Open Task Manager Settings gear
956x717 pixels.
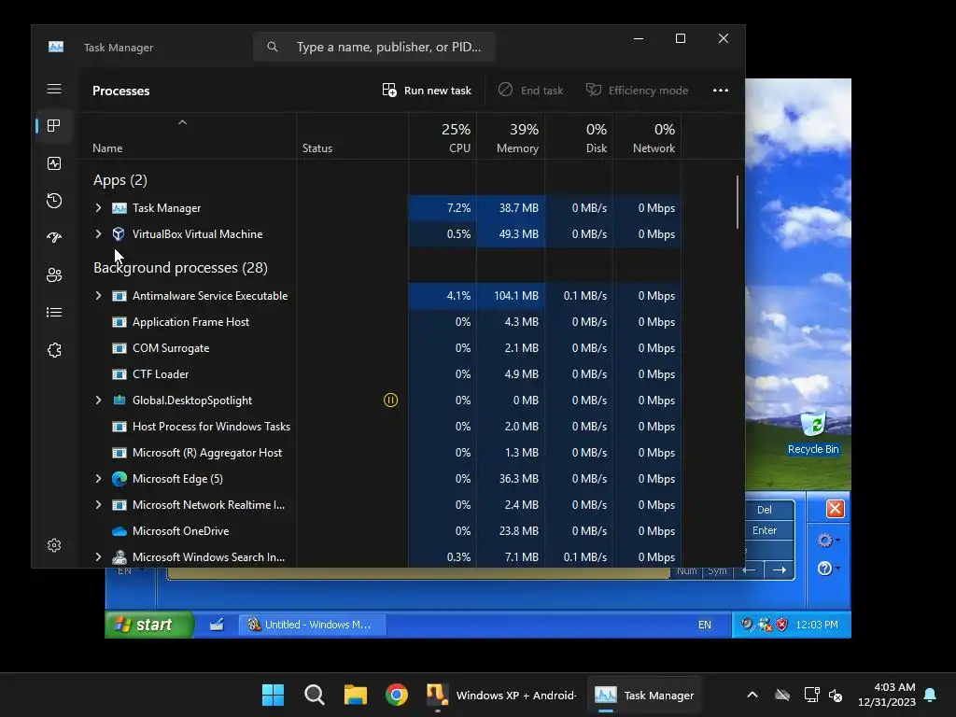pos(54,545)
